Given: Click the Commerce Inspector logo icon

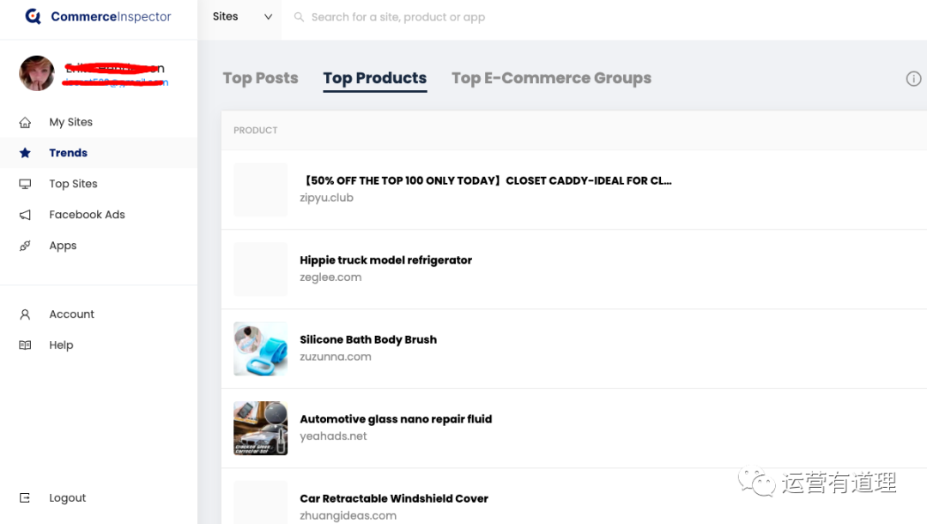Looking at the screenshot, I should (33, 16).
